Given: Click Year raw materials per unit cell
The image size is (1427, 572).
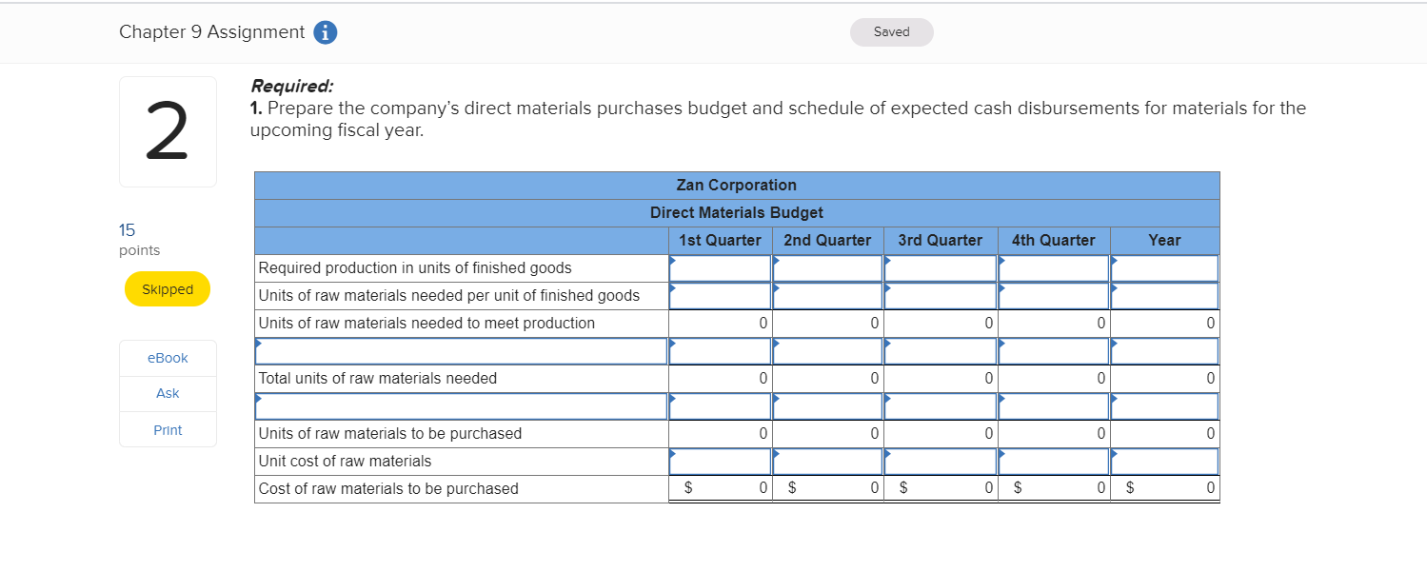Looking at the screenshot, I should (x=1164, y=296).
